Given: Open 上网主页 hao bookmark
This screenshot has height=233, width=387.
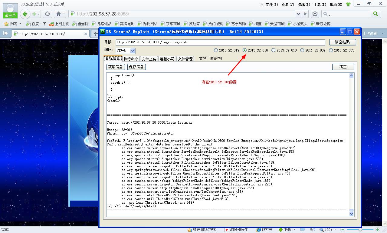Looking at the screenshot, I should click(x=59, y=24).
